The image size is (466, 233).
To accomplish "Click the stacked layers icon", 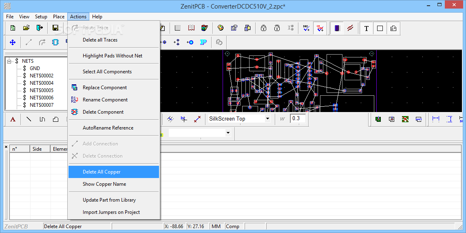I will coord(205,28).
